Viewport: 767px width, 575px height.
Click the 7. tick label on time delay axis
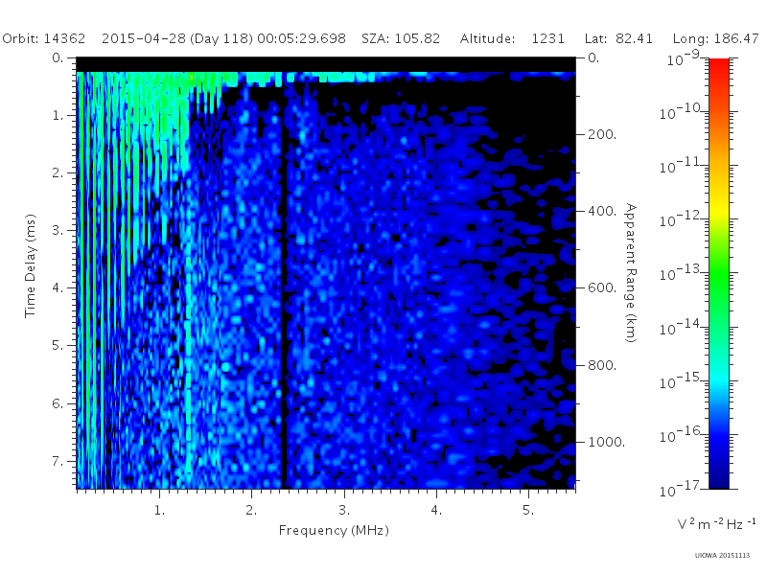click(x=58, y=461)
